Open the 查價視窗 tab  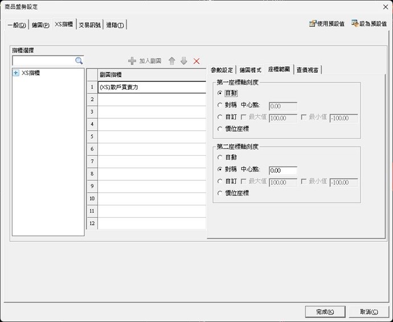click(308, 70)
